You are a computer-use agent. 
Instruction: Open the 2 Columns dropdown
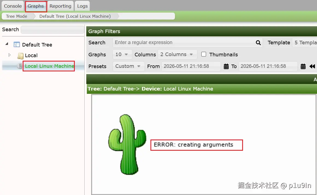[177, 54]
